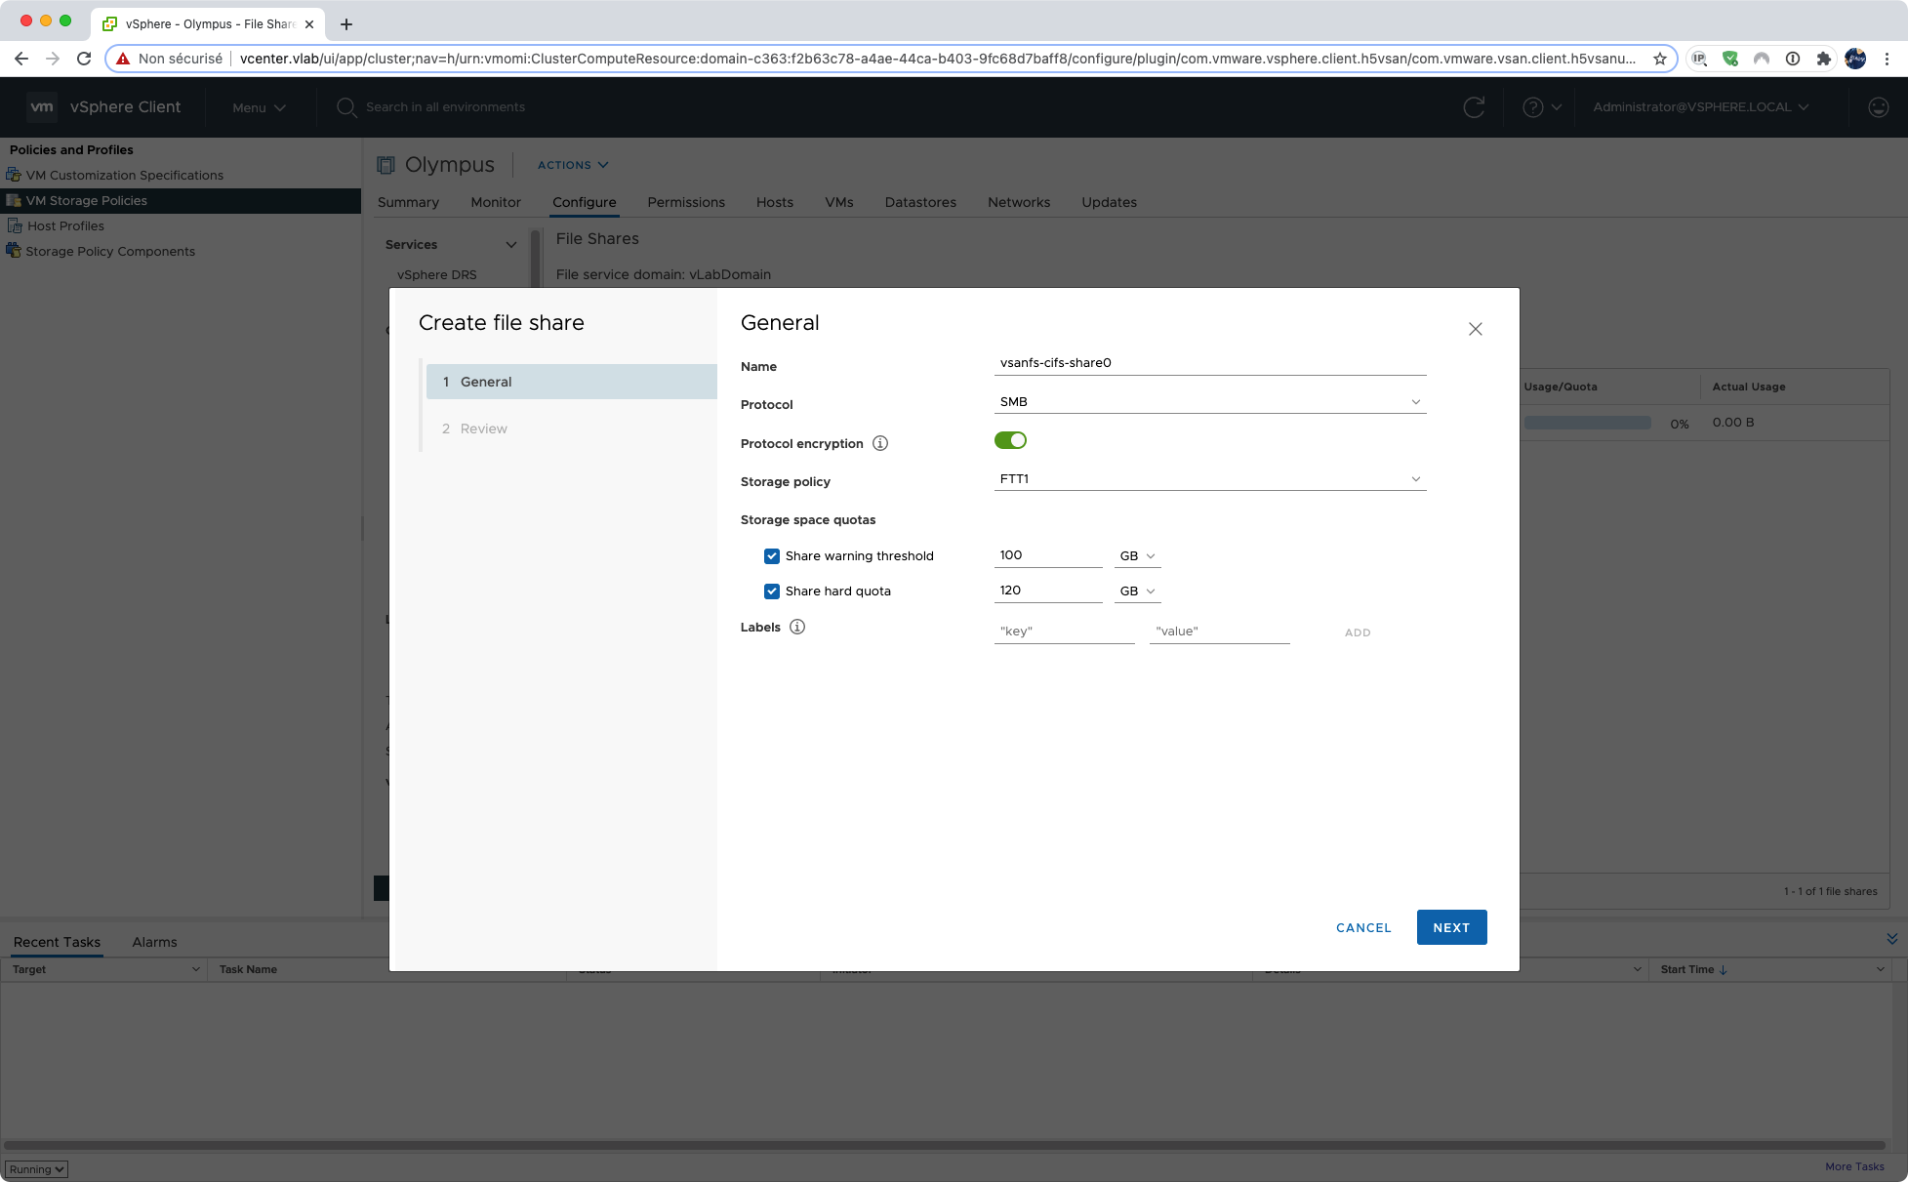Disable the Protocol encryption toggle
This screenshot has height=1182, width=1908.
click(1010, 440)
